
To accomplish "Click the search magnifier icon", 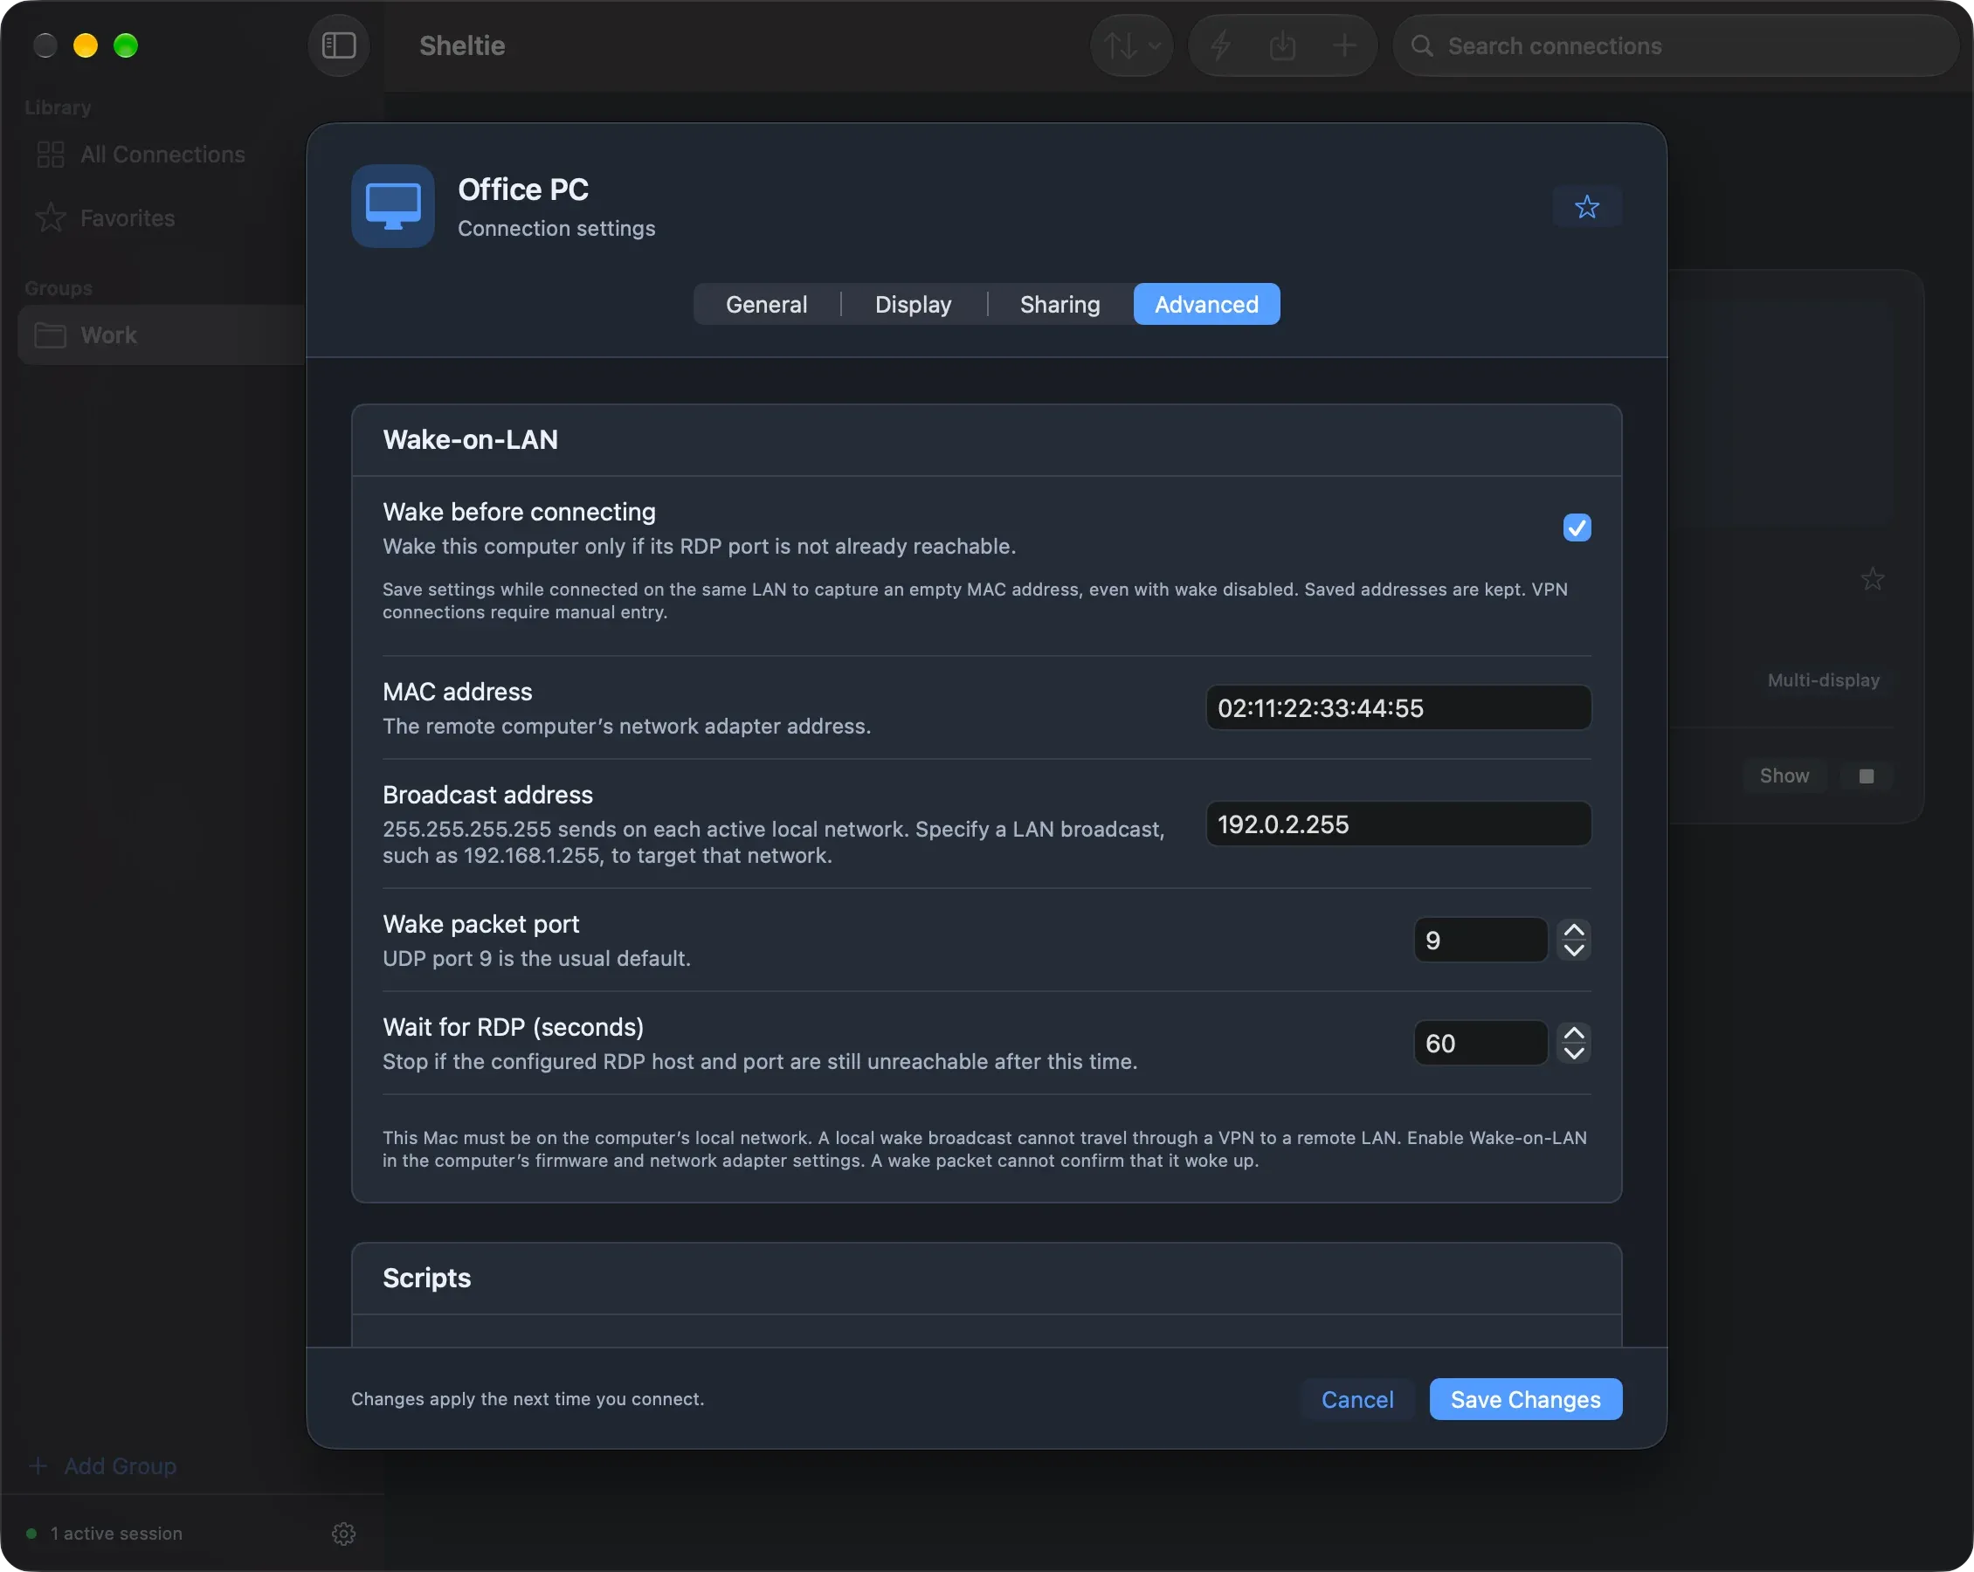I will [1422, 45].
